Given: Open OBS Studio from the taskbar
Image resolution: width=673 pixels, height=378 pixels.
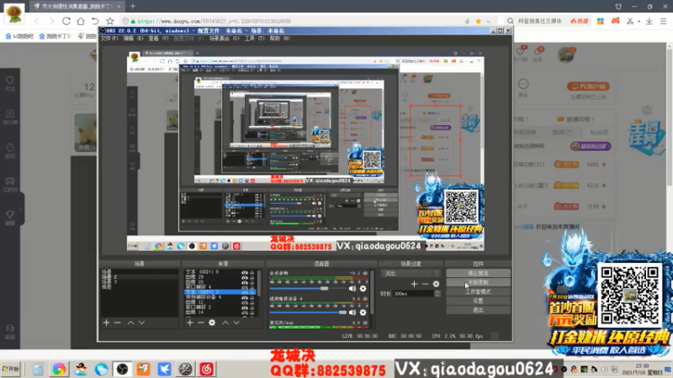Looking at the screenshot, I should (122, 369).
